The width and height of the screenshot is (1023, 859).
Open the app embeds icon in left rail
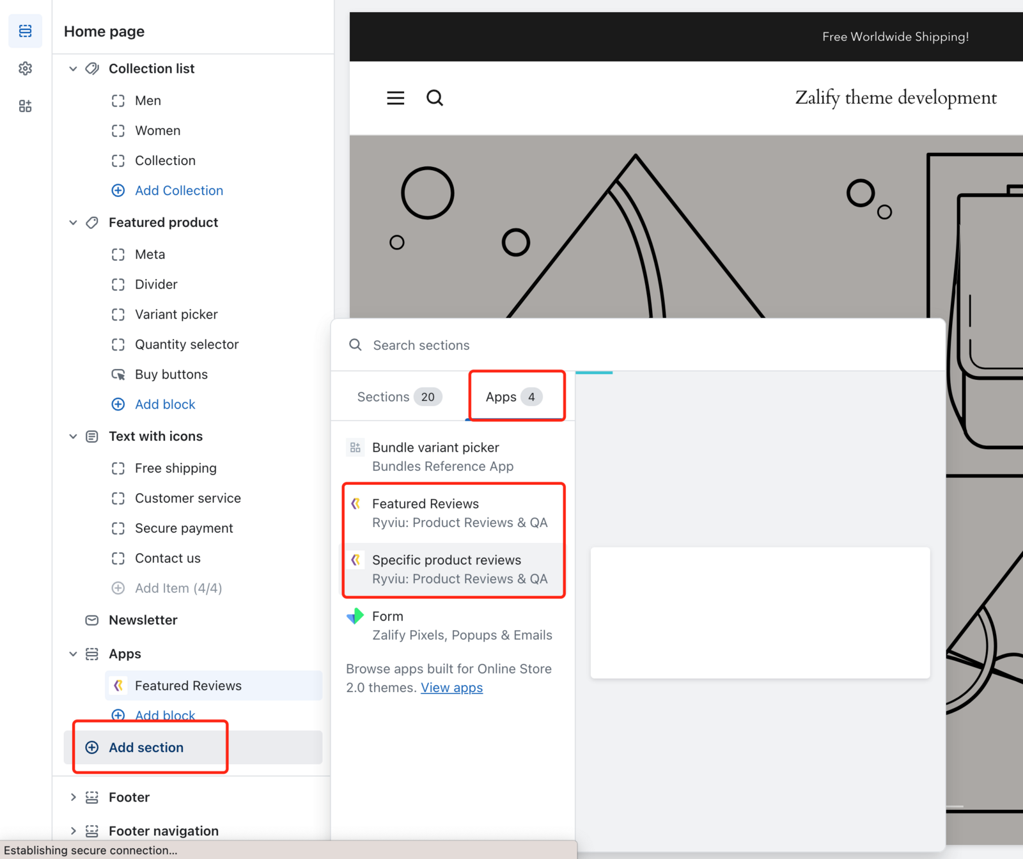[x=25, y=106]
